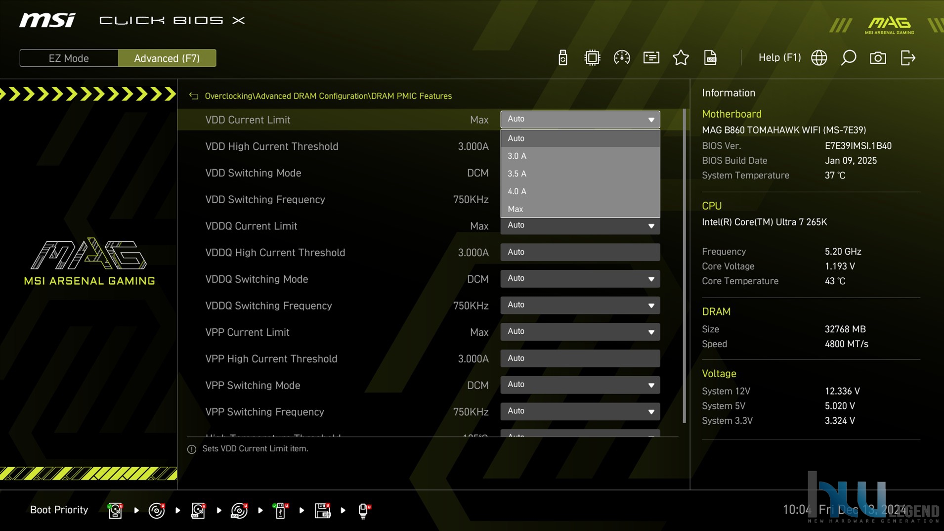Viewport: 944px width, 531px height.
Task: Open the speedometer performance icon
Action: tap(622, 58)
